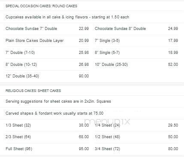Image resolution: width=184 pixels, height=157 pixels.
Task: Select the Special Occasion Cakes: Round Cakes heading
Action: (41, 6)
